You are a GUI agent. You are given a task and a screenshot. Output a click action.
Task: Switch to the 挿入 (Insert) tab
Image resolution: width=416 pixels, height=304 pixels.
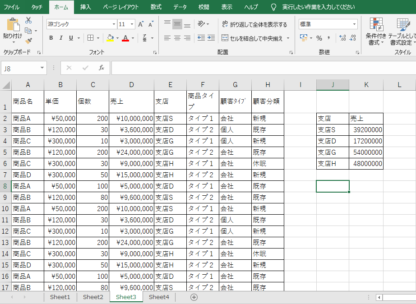pyautogui.click(x=85, y=7)
